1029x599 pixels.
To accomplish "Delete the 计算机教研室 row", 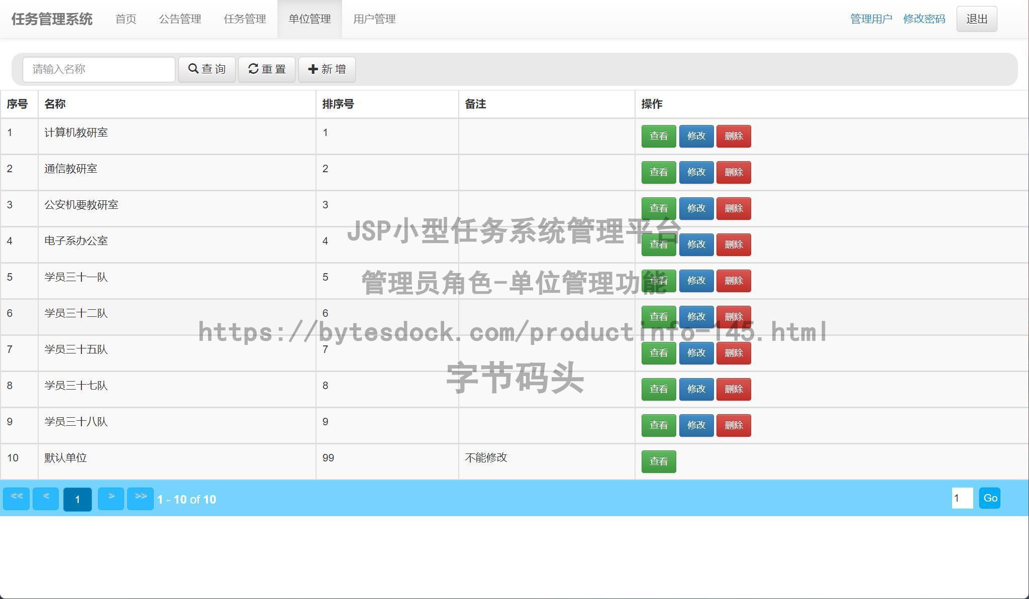I will 734,136.
